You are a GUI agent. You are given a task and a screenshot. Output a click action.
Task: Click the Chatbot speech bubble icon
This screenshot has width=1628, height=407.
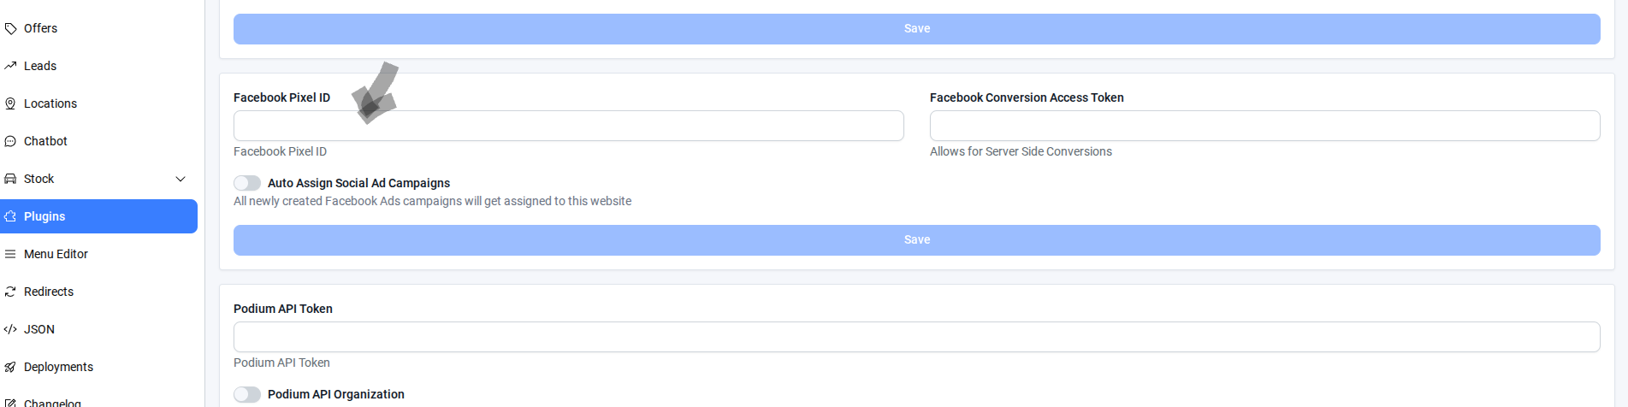(10, 141)
